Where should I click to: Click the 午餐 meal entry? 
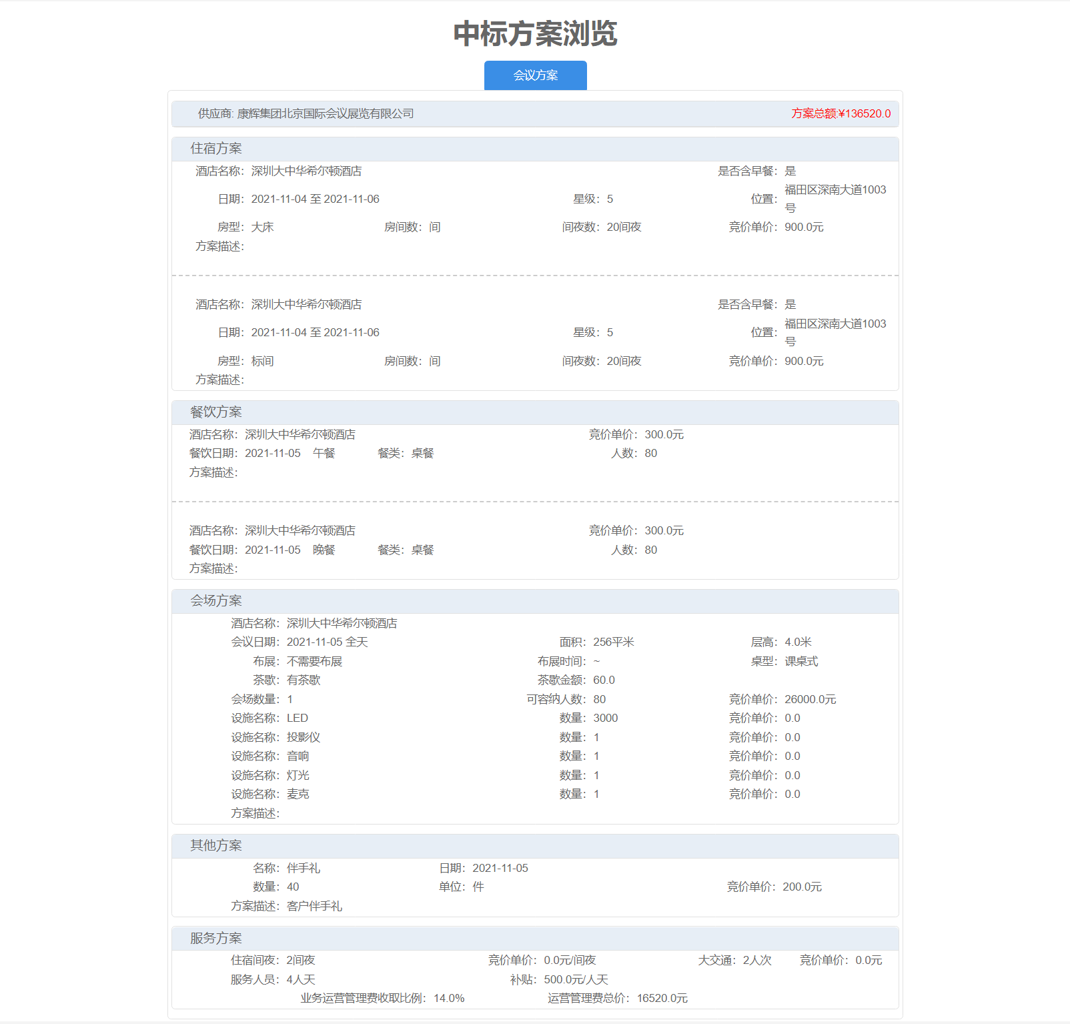[324, 454]
